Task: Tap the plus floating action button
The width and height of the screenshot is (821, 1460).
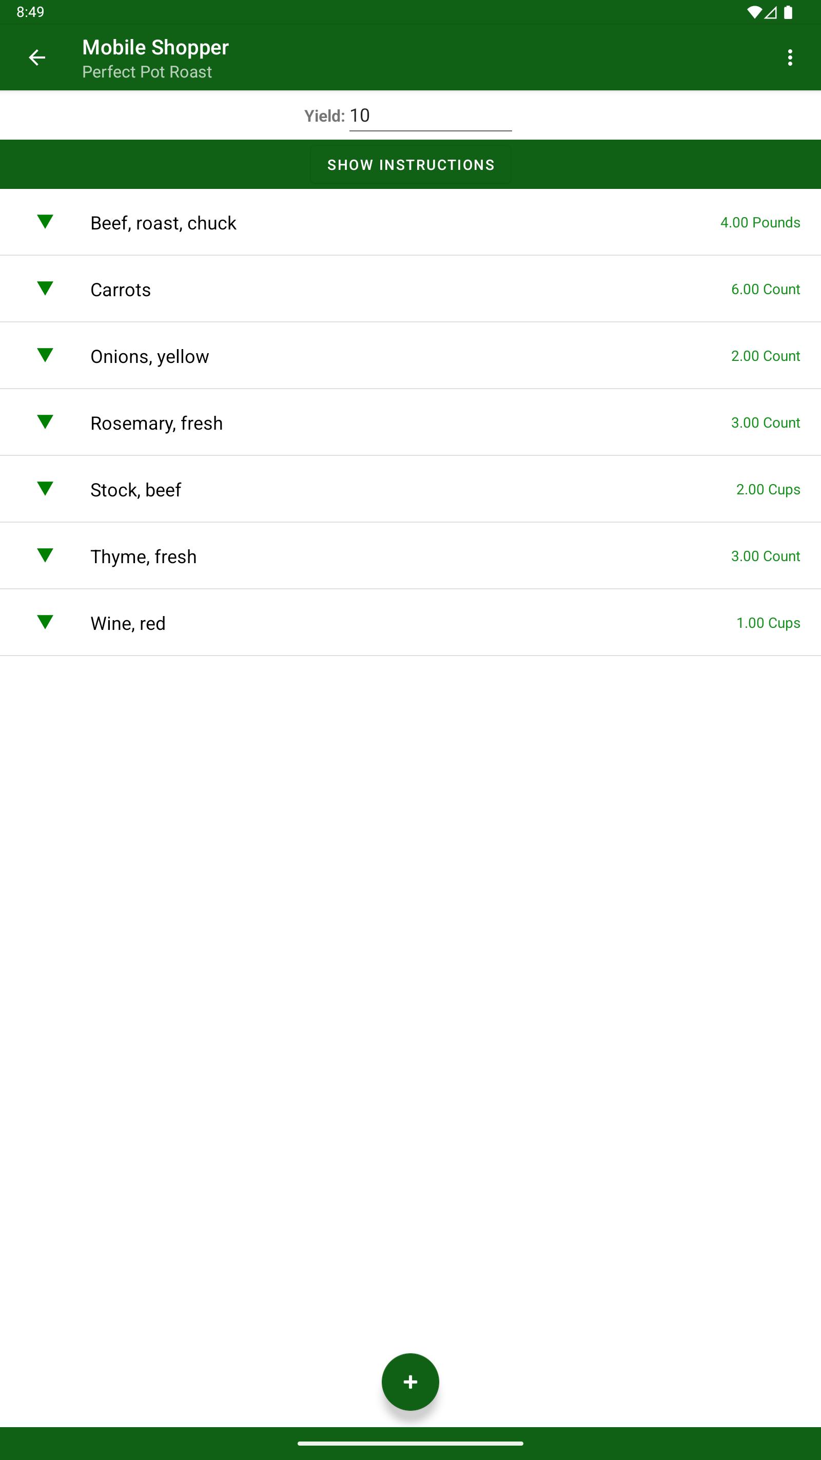Action: 410,1382
